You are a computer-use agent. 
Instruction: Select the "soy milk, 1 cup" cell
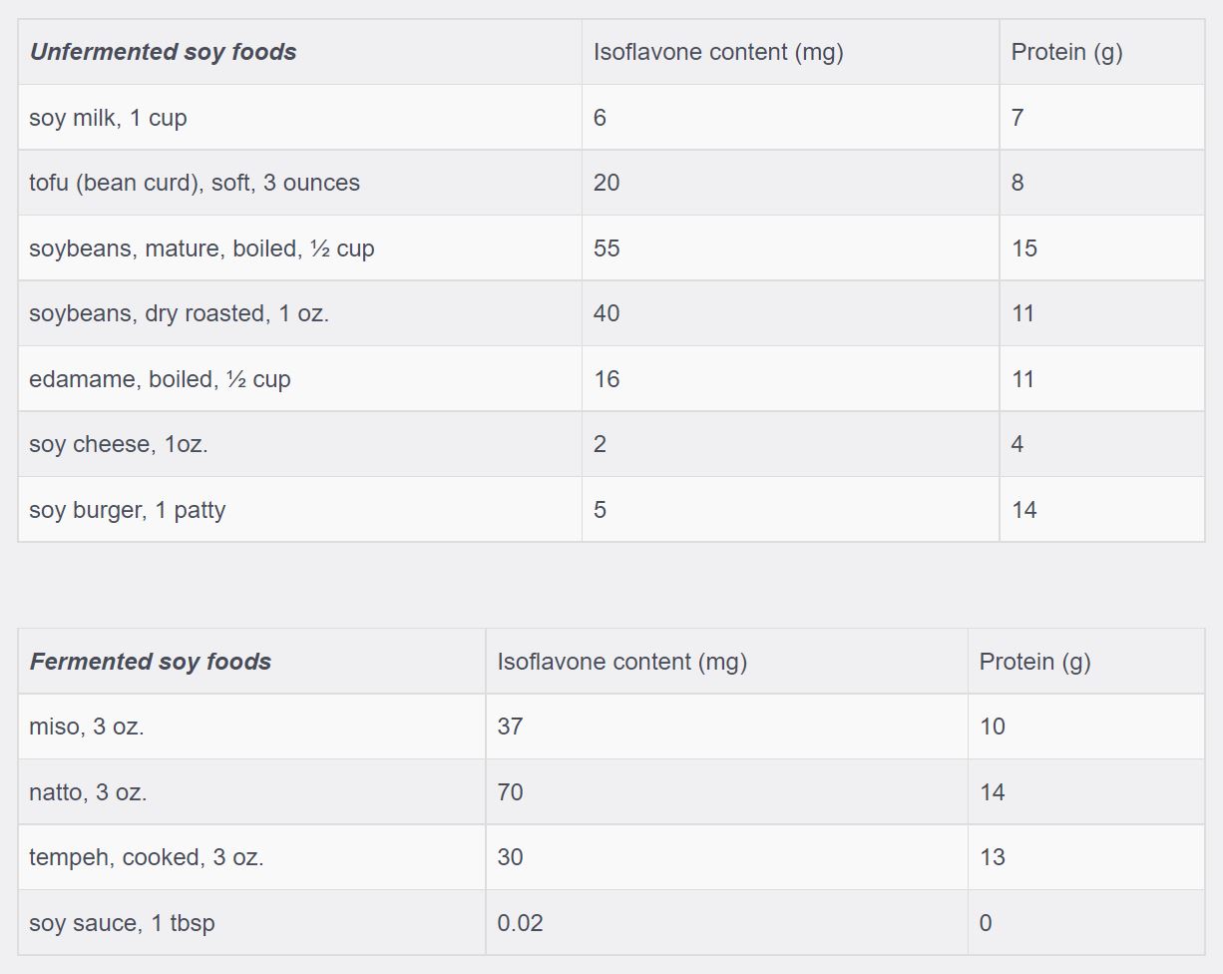(109, 118)
